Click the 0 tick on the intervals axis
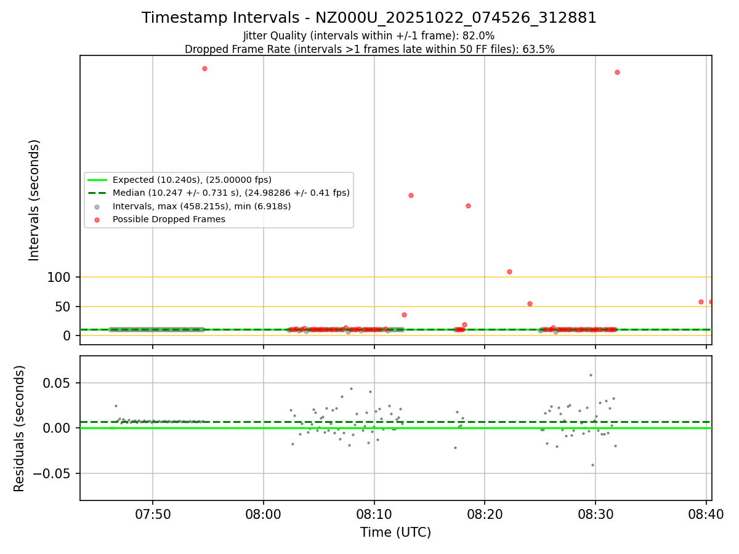The height and width of the screenshot is (554, 739). coord(68,335)
